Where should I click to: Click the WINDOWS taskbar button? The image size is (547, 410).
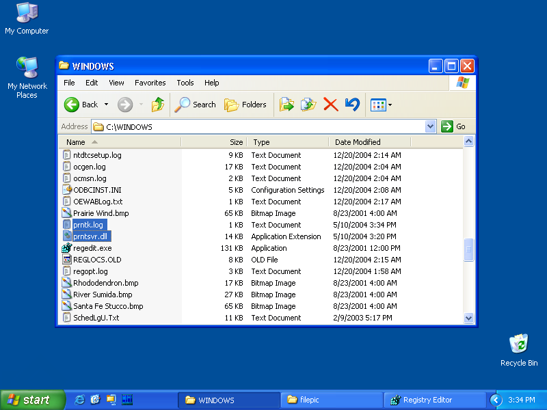click(x=229, y=400)
